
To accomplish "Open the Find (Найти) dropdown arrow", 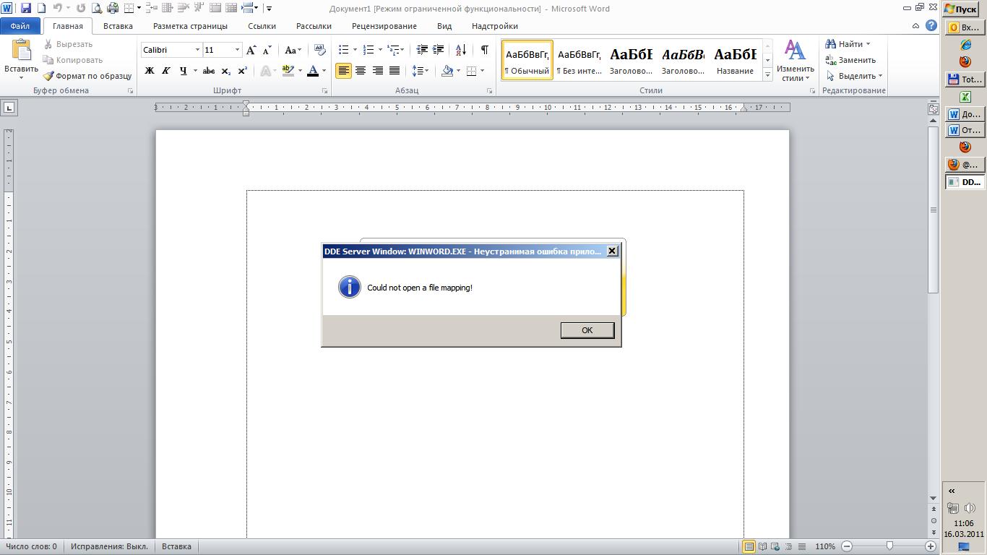I will pos(868,44).
